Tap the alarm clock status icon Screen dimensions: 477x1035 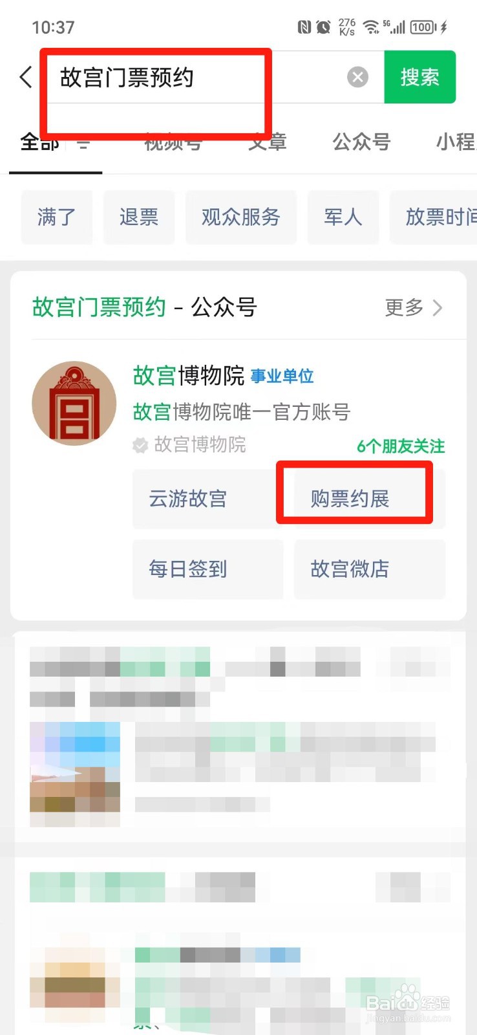(323, 27)
